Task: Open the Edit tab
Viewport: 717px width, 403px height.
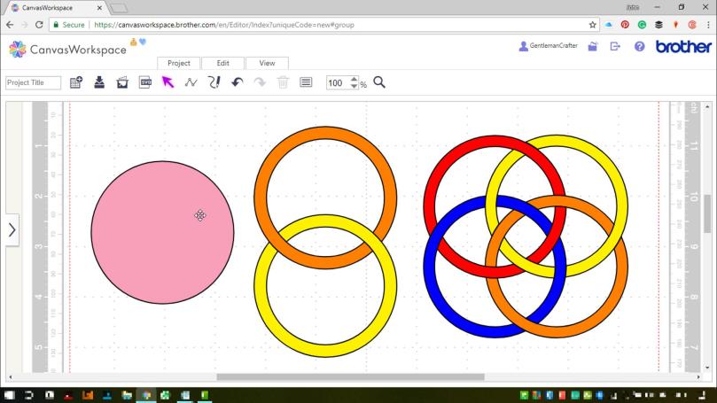Action: pyautogui.click(x=222, y=63)
